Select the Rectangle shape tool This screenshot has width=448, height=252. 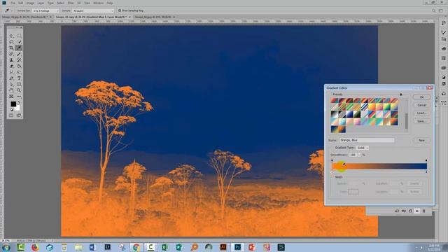[x=19, y=84]
